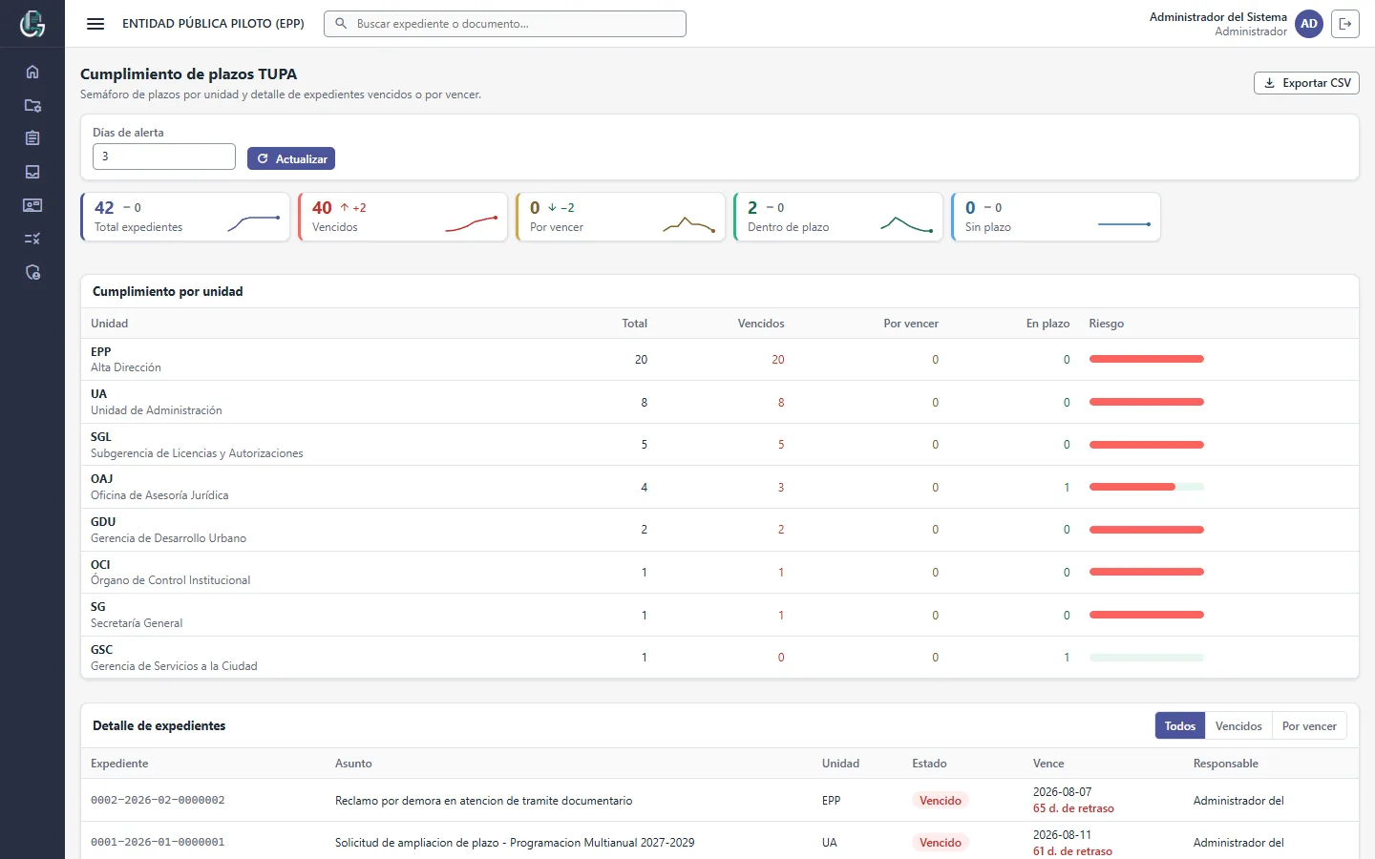Click expediente 0001-2026-01-0000001
Viewport: 1375px width, 859px height.
[158, 842]
